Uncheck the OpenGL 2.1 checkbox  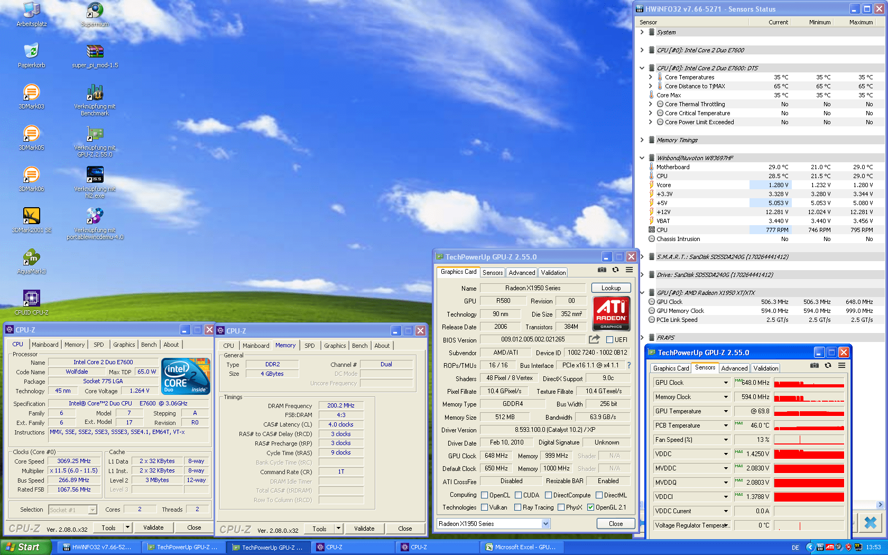590,507
